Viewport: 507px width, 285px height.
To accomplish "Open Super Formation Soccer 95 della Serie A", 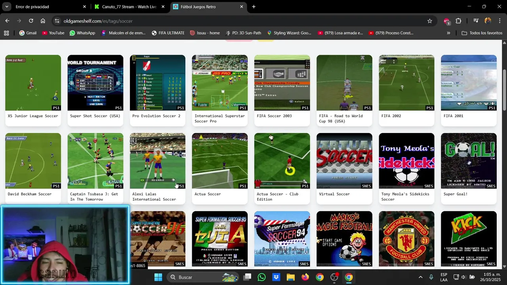I will coord(220,239).
